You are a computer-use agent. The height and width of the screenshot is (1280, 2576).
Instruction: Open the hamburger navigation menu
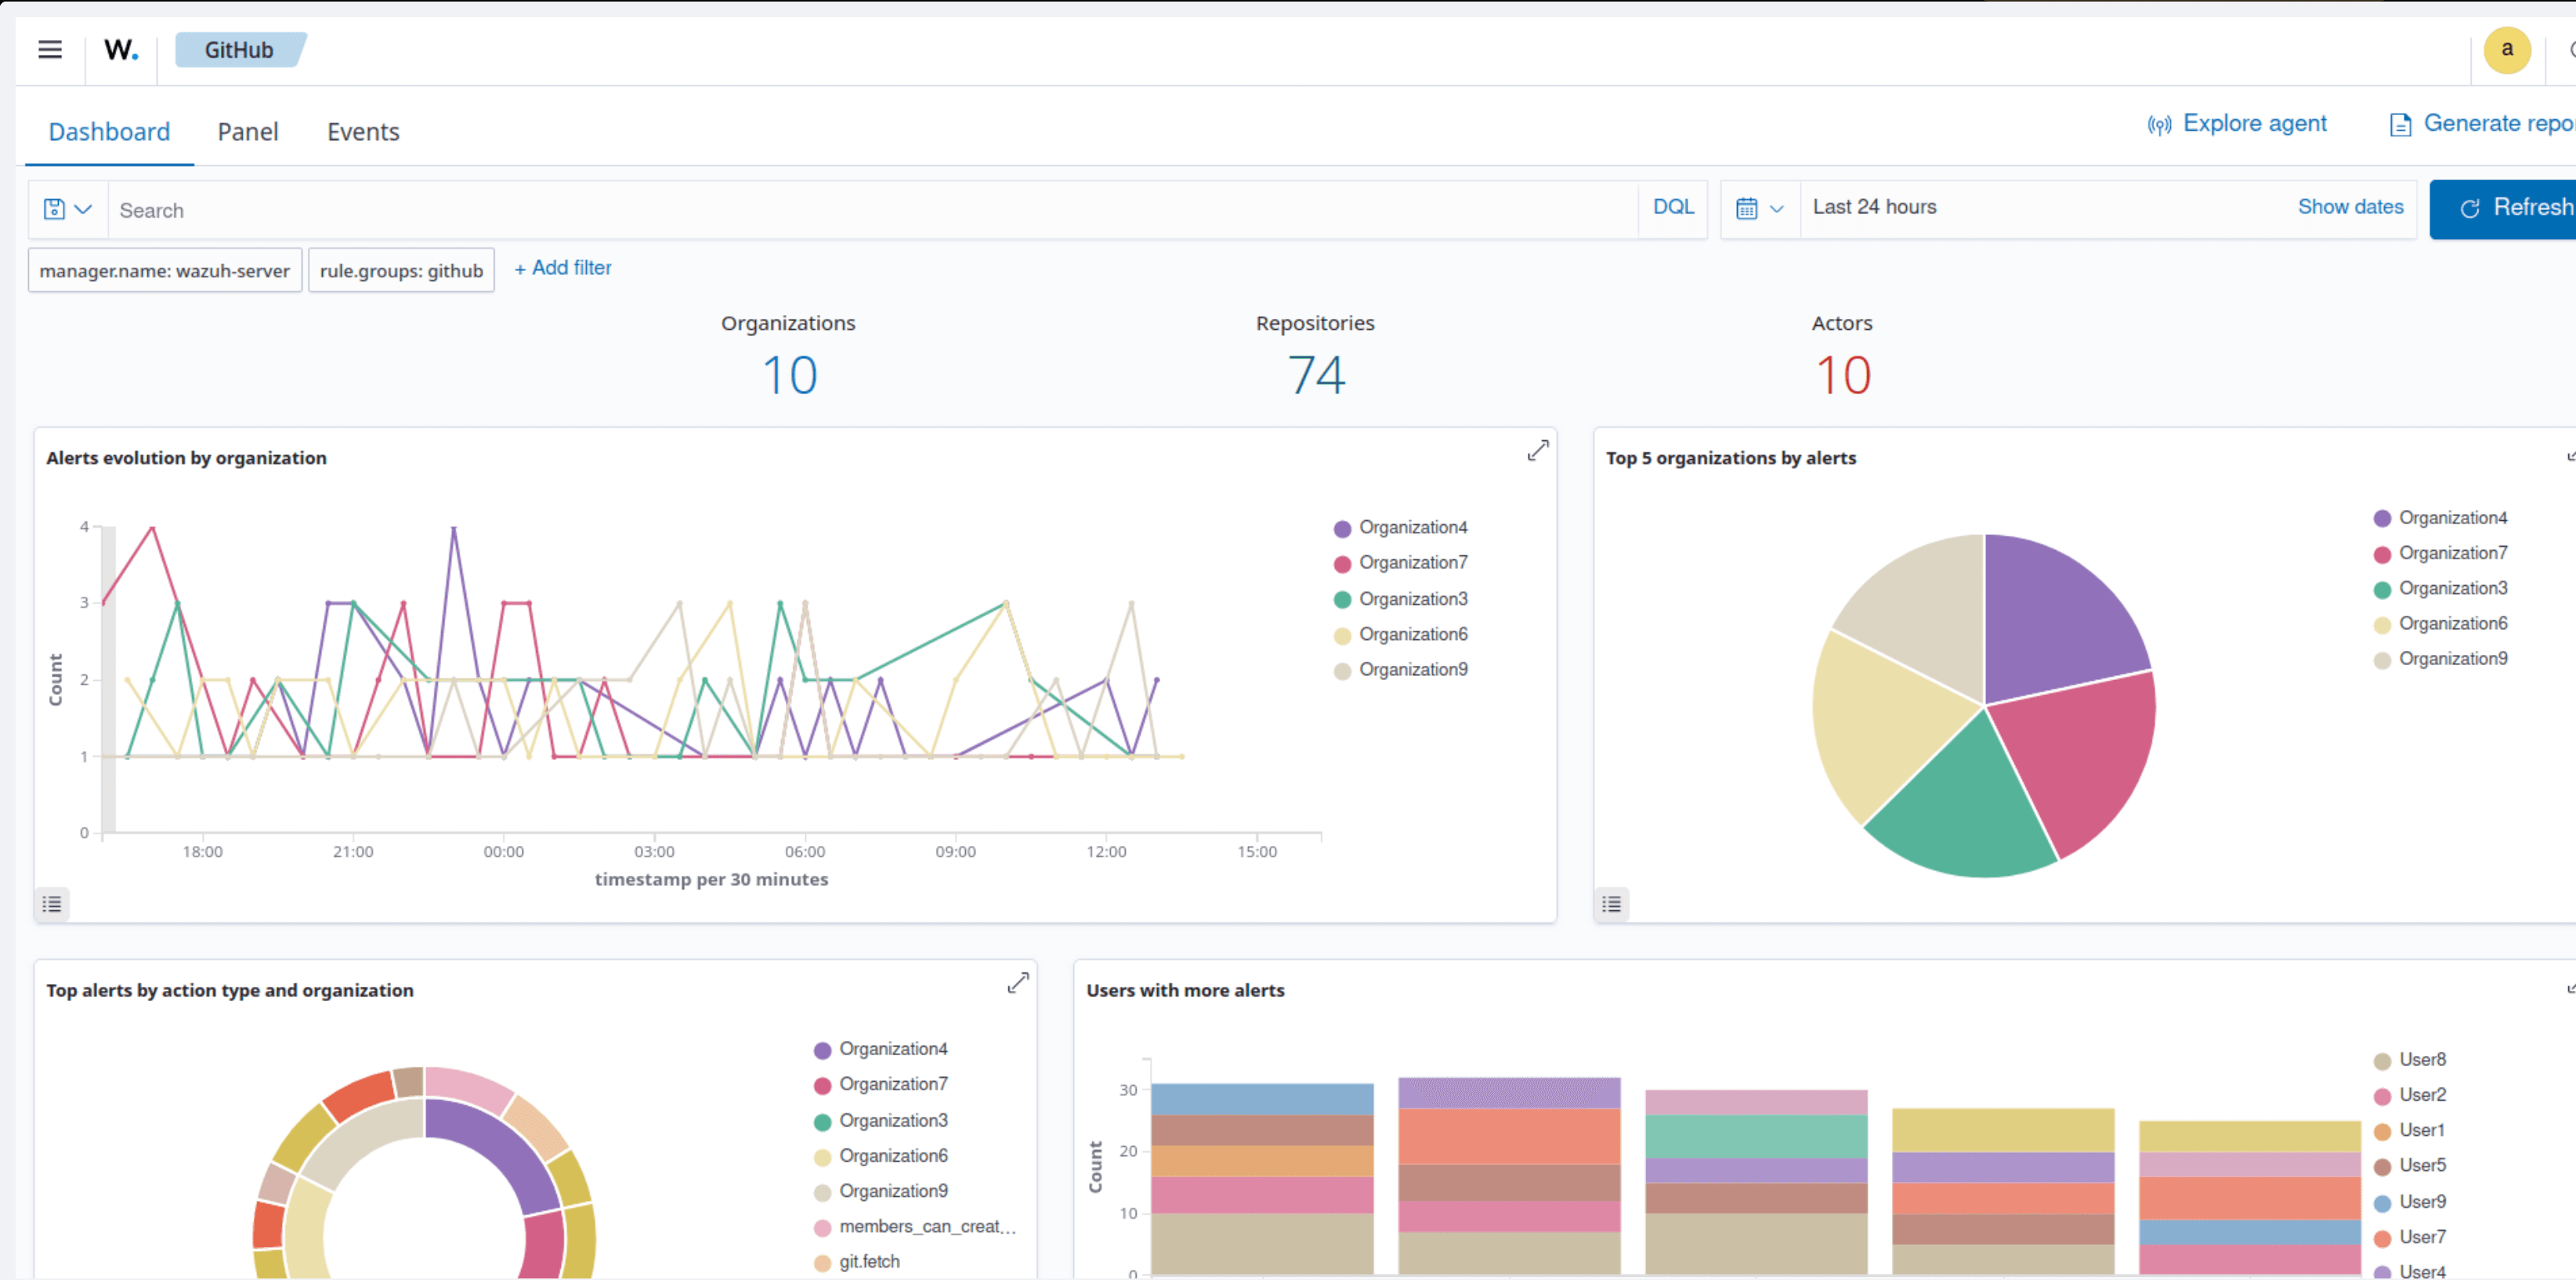tap(50, 50)
